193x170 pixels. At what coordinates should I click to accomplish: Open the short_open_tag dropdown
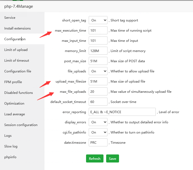click(x=98, y=20)
